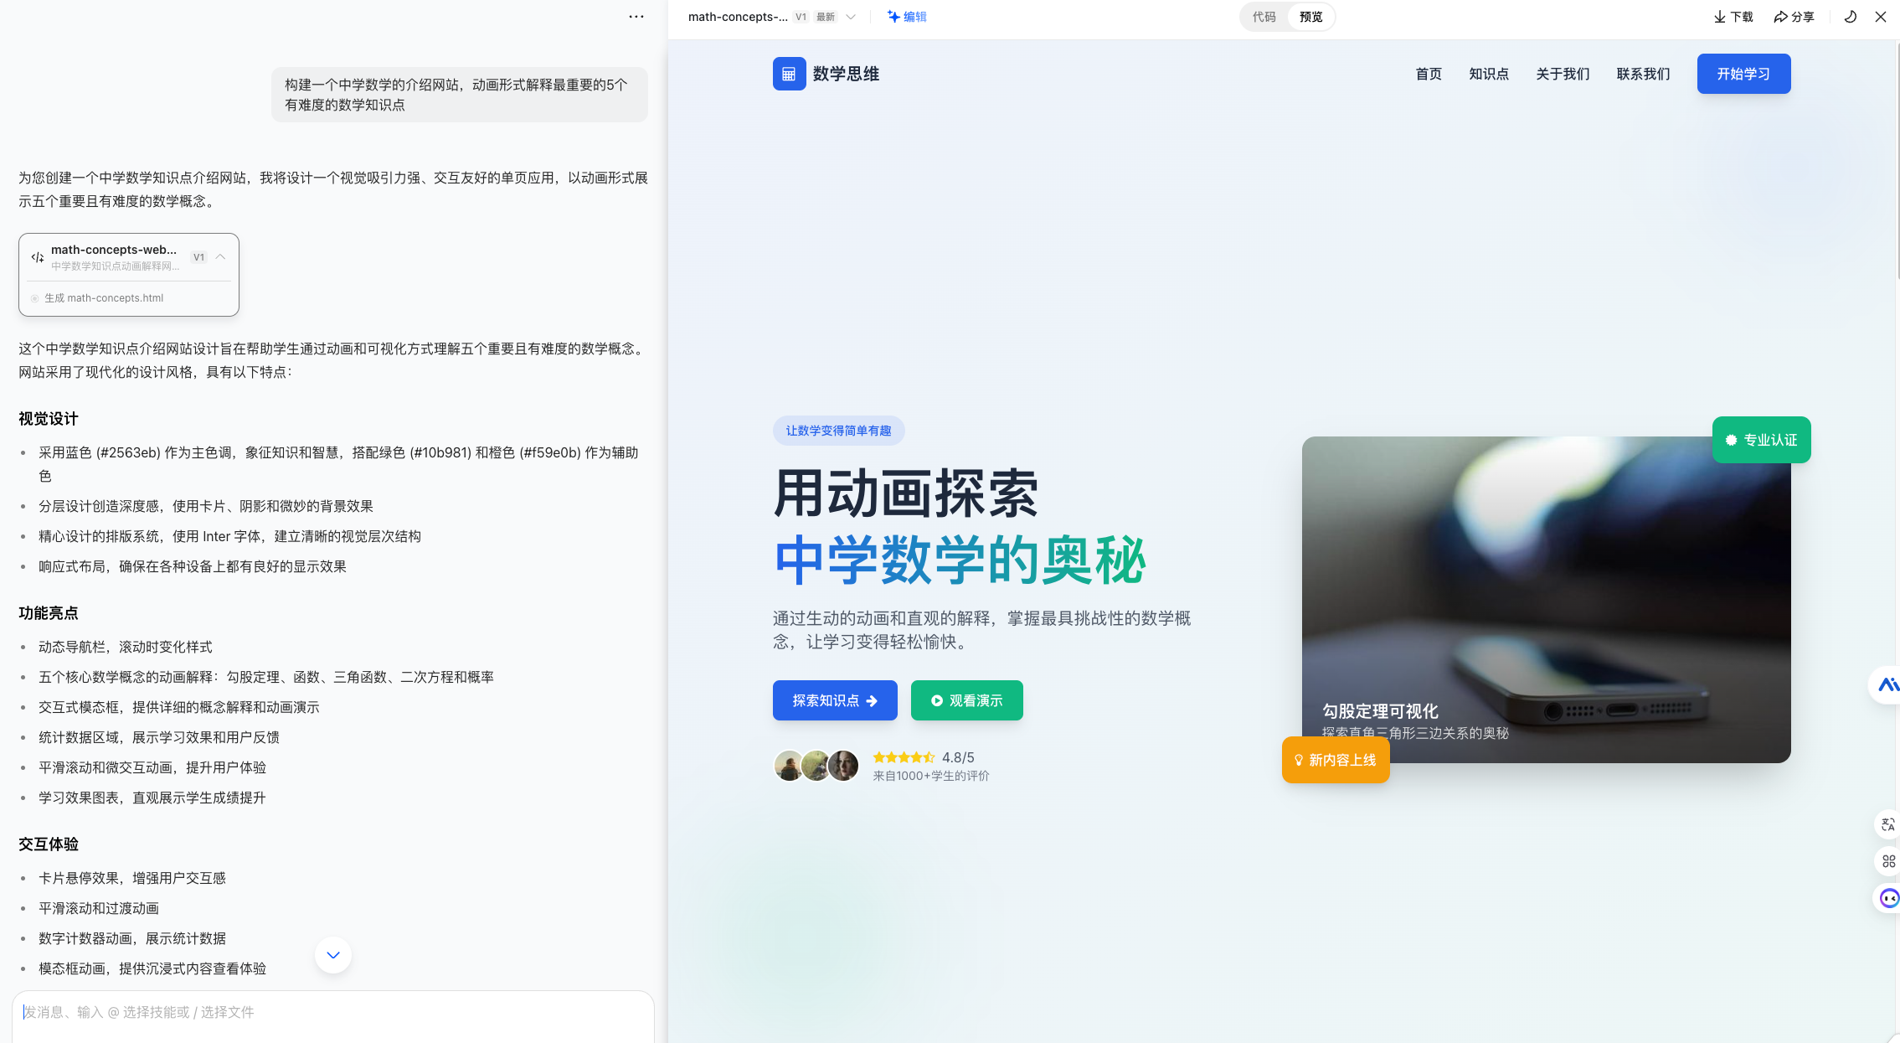The width and height of the screenshot is (1900, 1043).
Task: Click the user prompt message bubble
Action: coord(459,95)
